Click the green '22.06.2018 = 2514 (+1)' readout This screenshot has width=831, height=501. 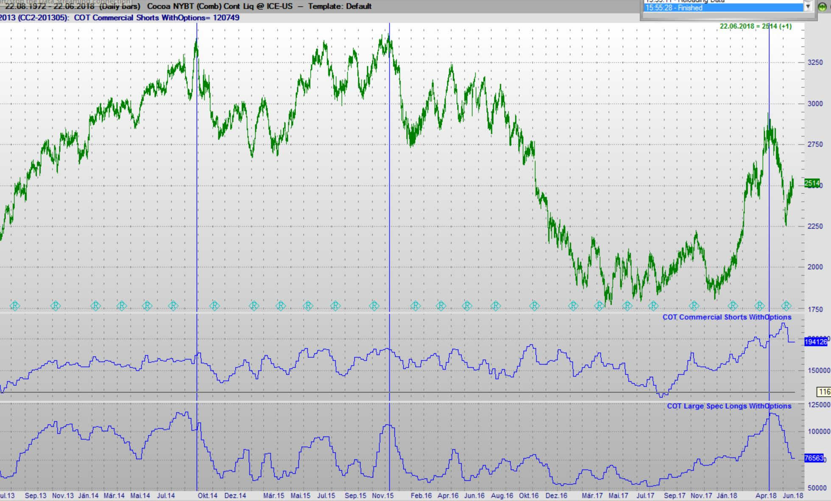point(757,25)
